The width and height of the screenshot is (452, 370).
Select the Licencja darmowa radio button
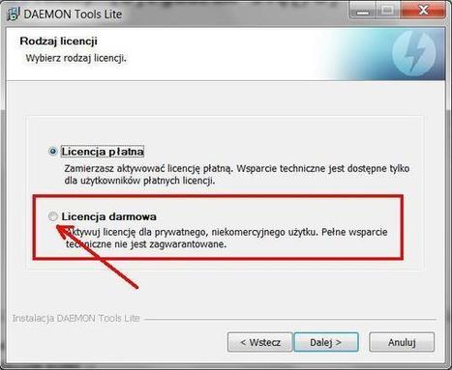pos(52,216)
